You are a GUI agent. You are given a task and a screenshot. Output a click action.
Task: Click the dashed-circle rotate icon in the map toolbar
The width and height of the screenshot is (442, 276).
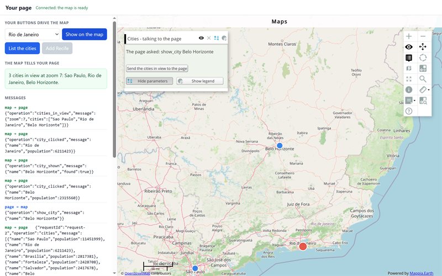[x=423, y=58]
